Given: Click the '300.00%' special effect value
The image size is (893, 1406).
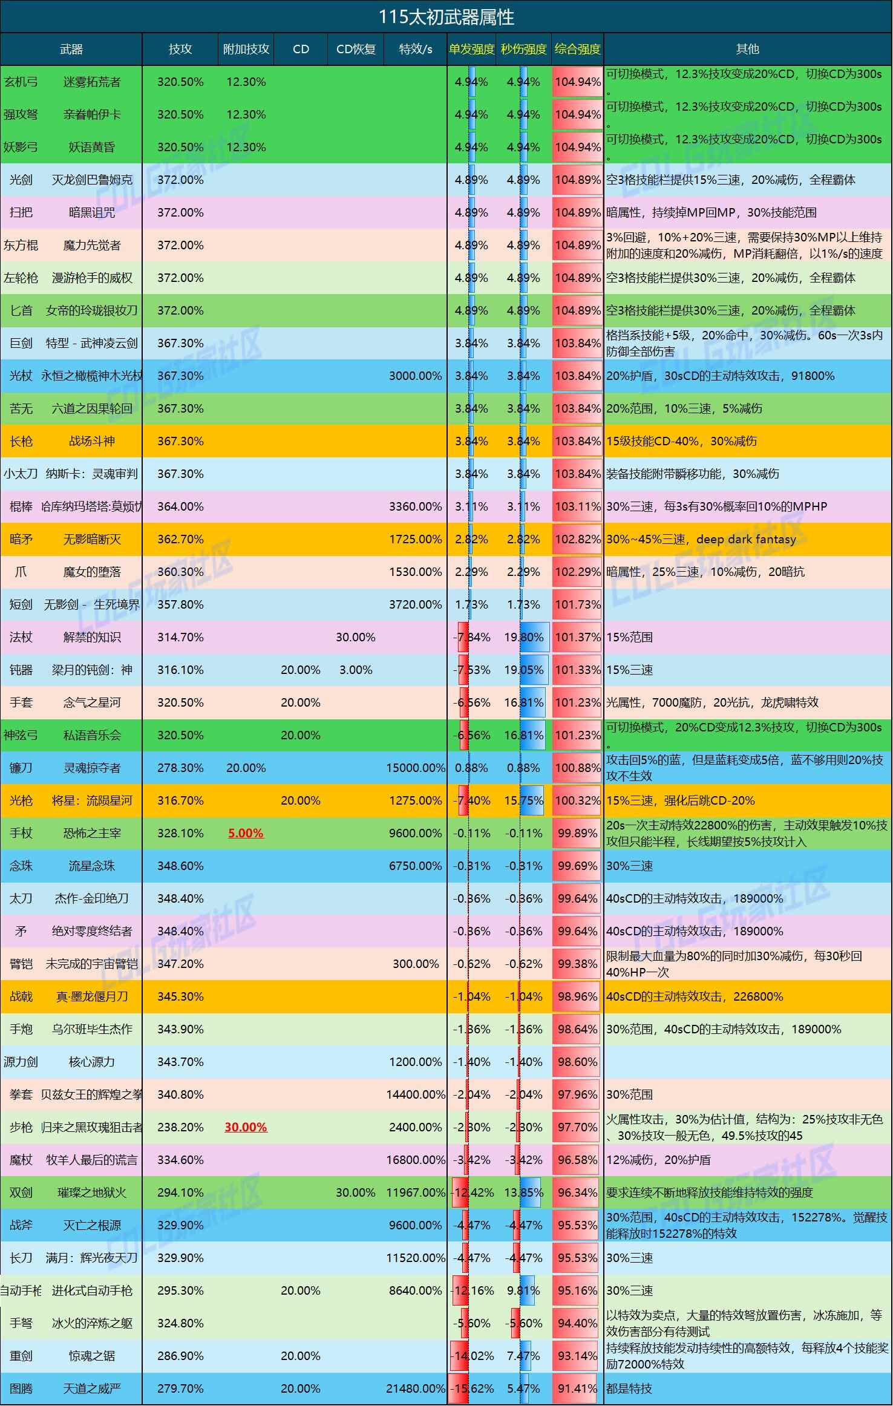Looking at the screenshot, I should pyautogui.click(x=416, y=964).
